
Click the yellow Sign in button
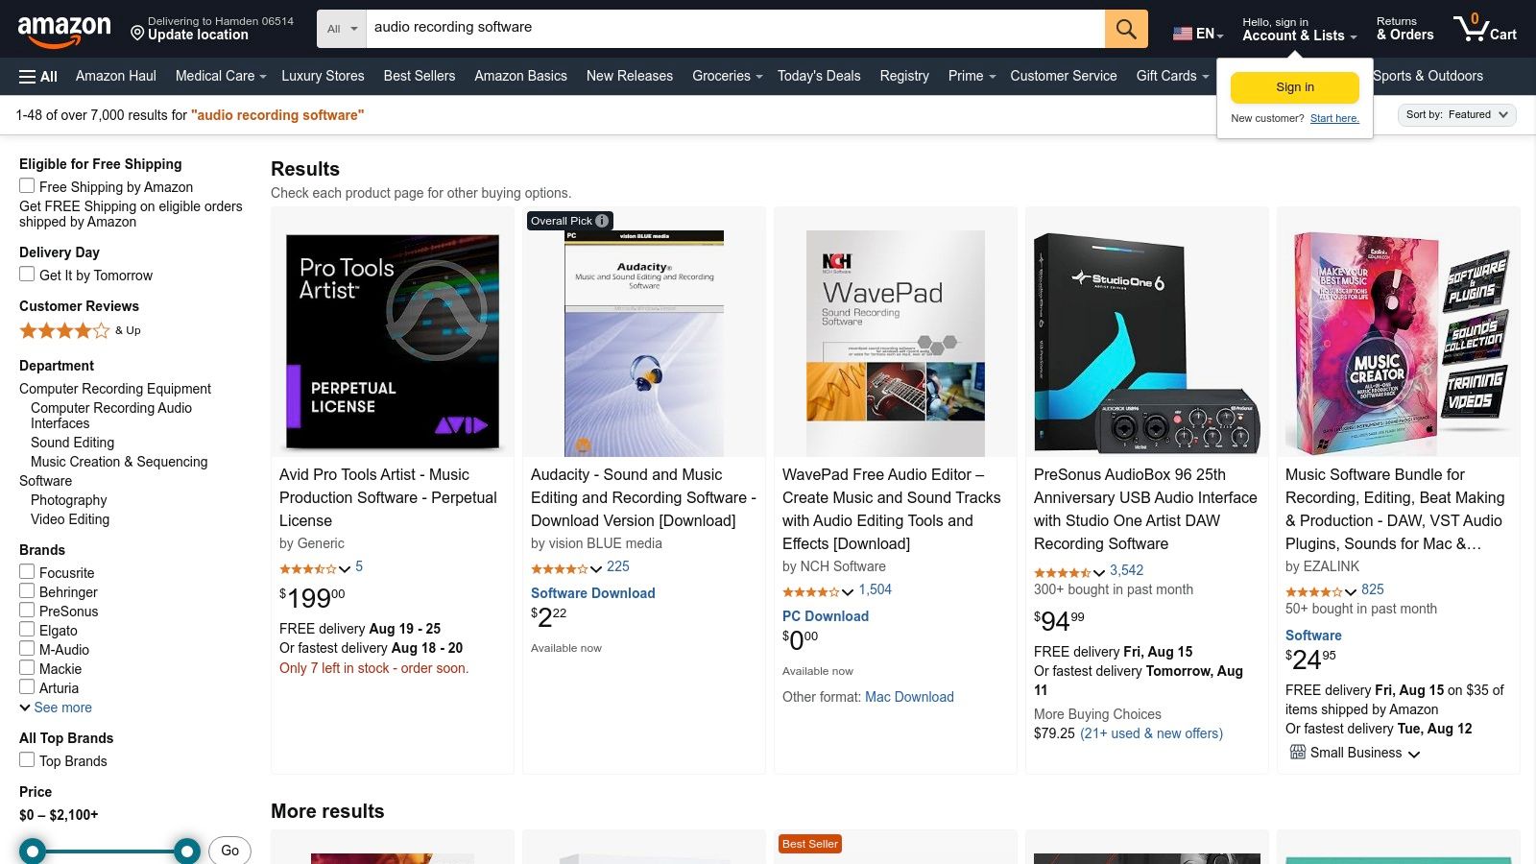pos(1295,87)
